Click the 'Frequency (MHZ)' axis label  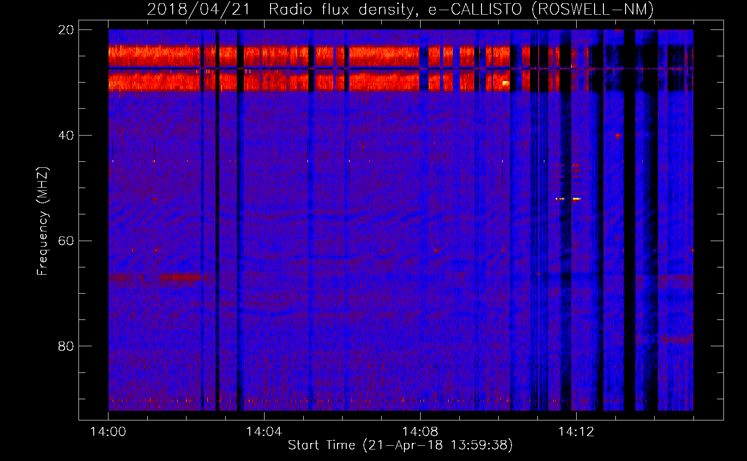click(x=42, y=221)
